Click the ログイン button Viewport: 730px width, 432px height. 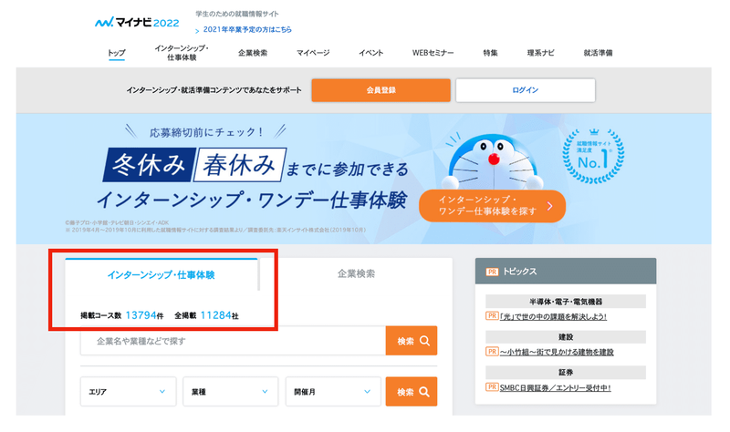[526, 90]
